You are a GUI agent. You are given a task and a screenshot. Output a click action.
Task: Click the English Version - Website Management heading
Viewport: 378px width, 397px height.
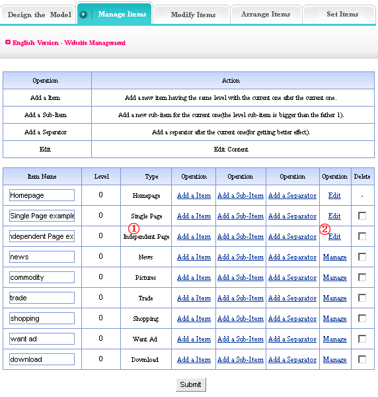69,43
